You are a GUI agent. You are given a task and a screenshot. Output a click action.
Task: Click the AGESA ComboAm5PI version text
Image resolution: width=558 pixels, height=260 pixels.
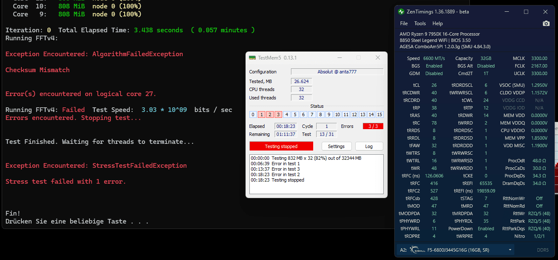click(x=445, y=47)
